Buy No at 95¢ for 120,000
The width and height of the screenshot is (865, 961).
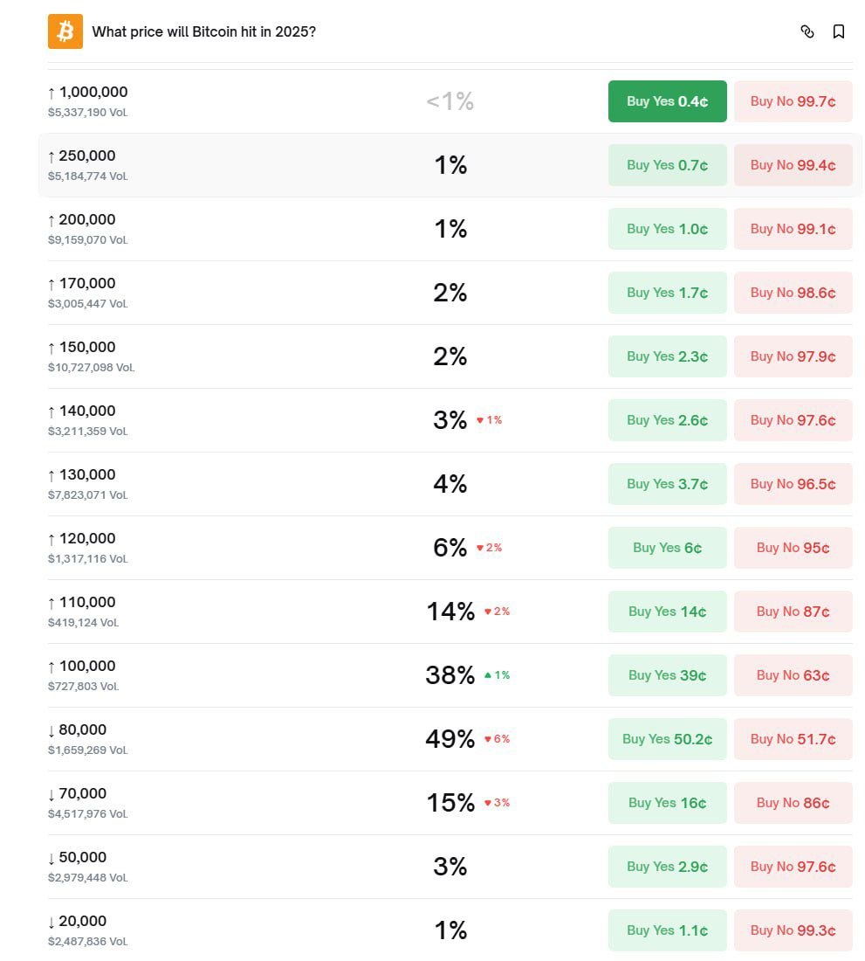pos(793,548)
